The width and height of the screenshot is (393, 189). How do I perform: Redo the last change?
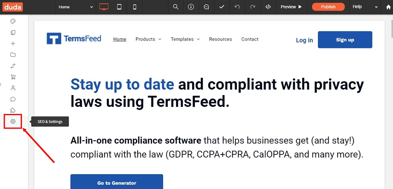coord(253,7)
